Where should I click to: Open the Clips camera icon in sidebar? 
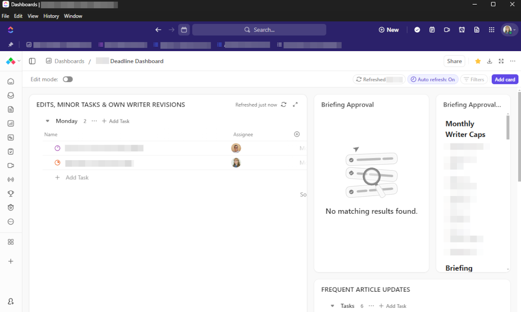[10, 165]
